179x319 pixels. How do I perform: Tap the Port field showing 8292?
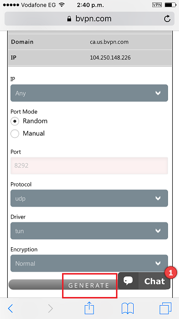coord(89,165)
